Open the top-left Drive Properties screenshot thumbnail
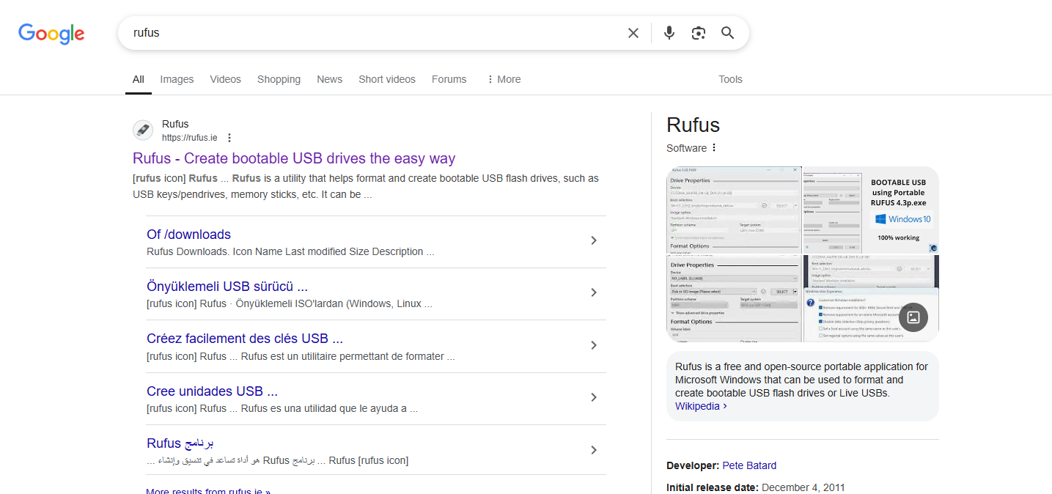 point(734,210)
